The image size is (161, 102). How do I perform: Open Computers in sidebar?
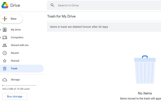point(17,37)
